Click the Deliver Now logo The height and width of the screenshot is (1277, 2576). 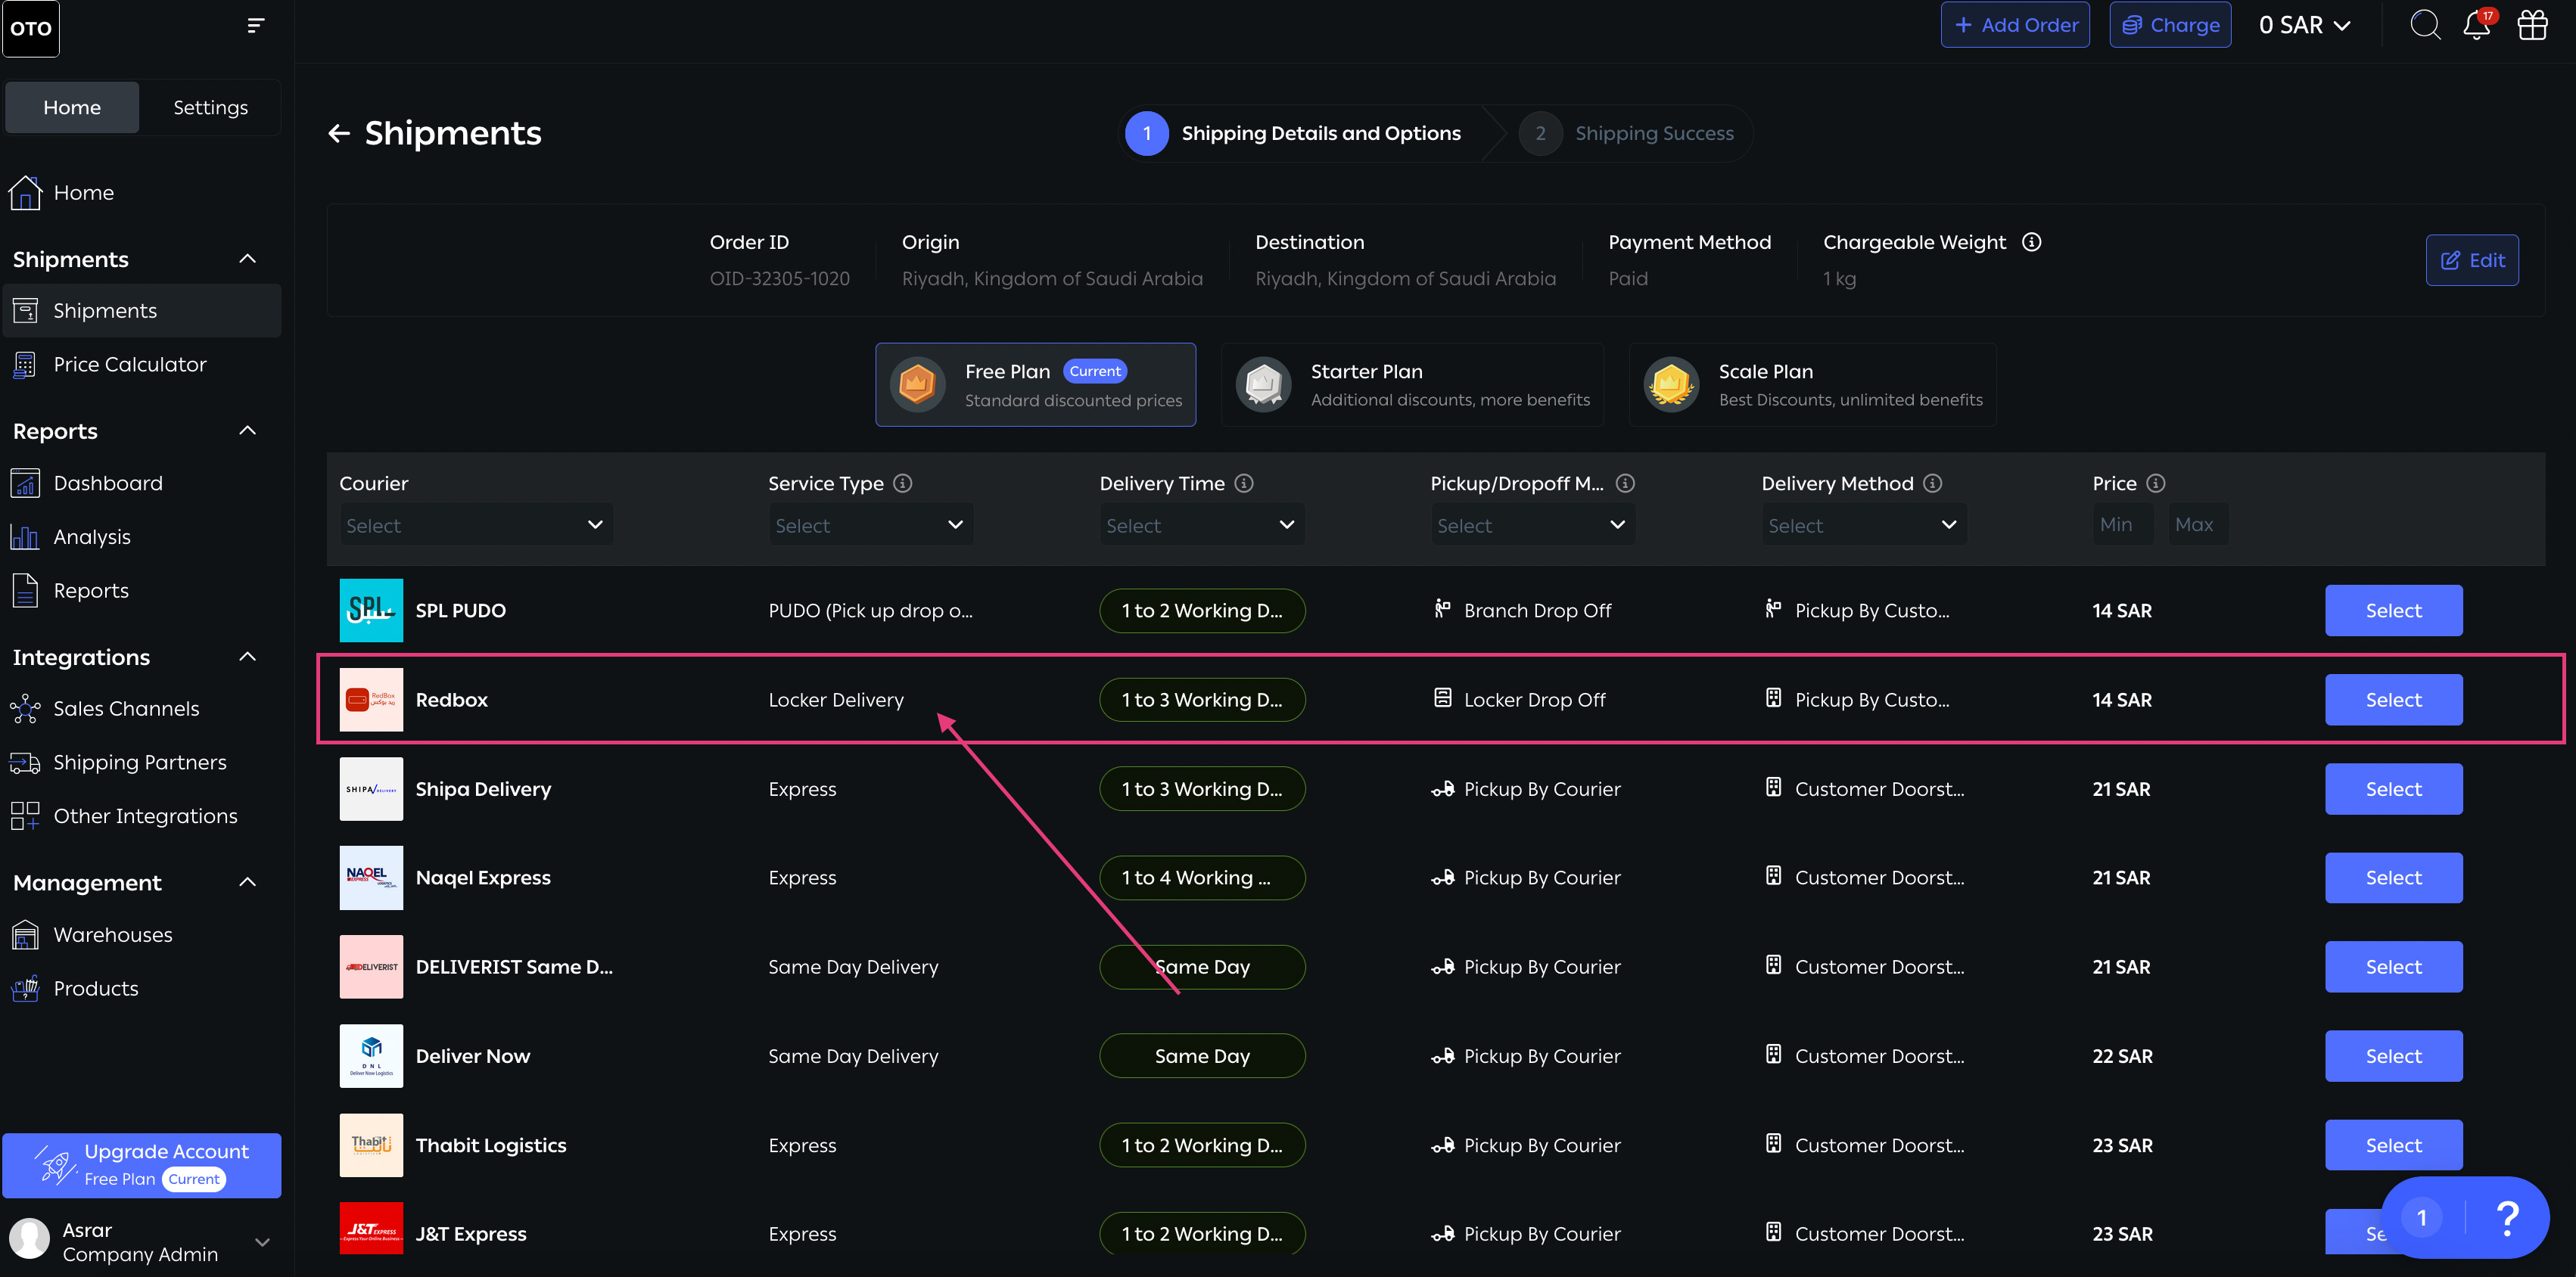(371, 1056)
